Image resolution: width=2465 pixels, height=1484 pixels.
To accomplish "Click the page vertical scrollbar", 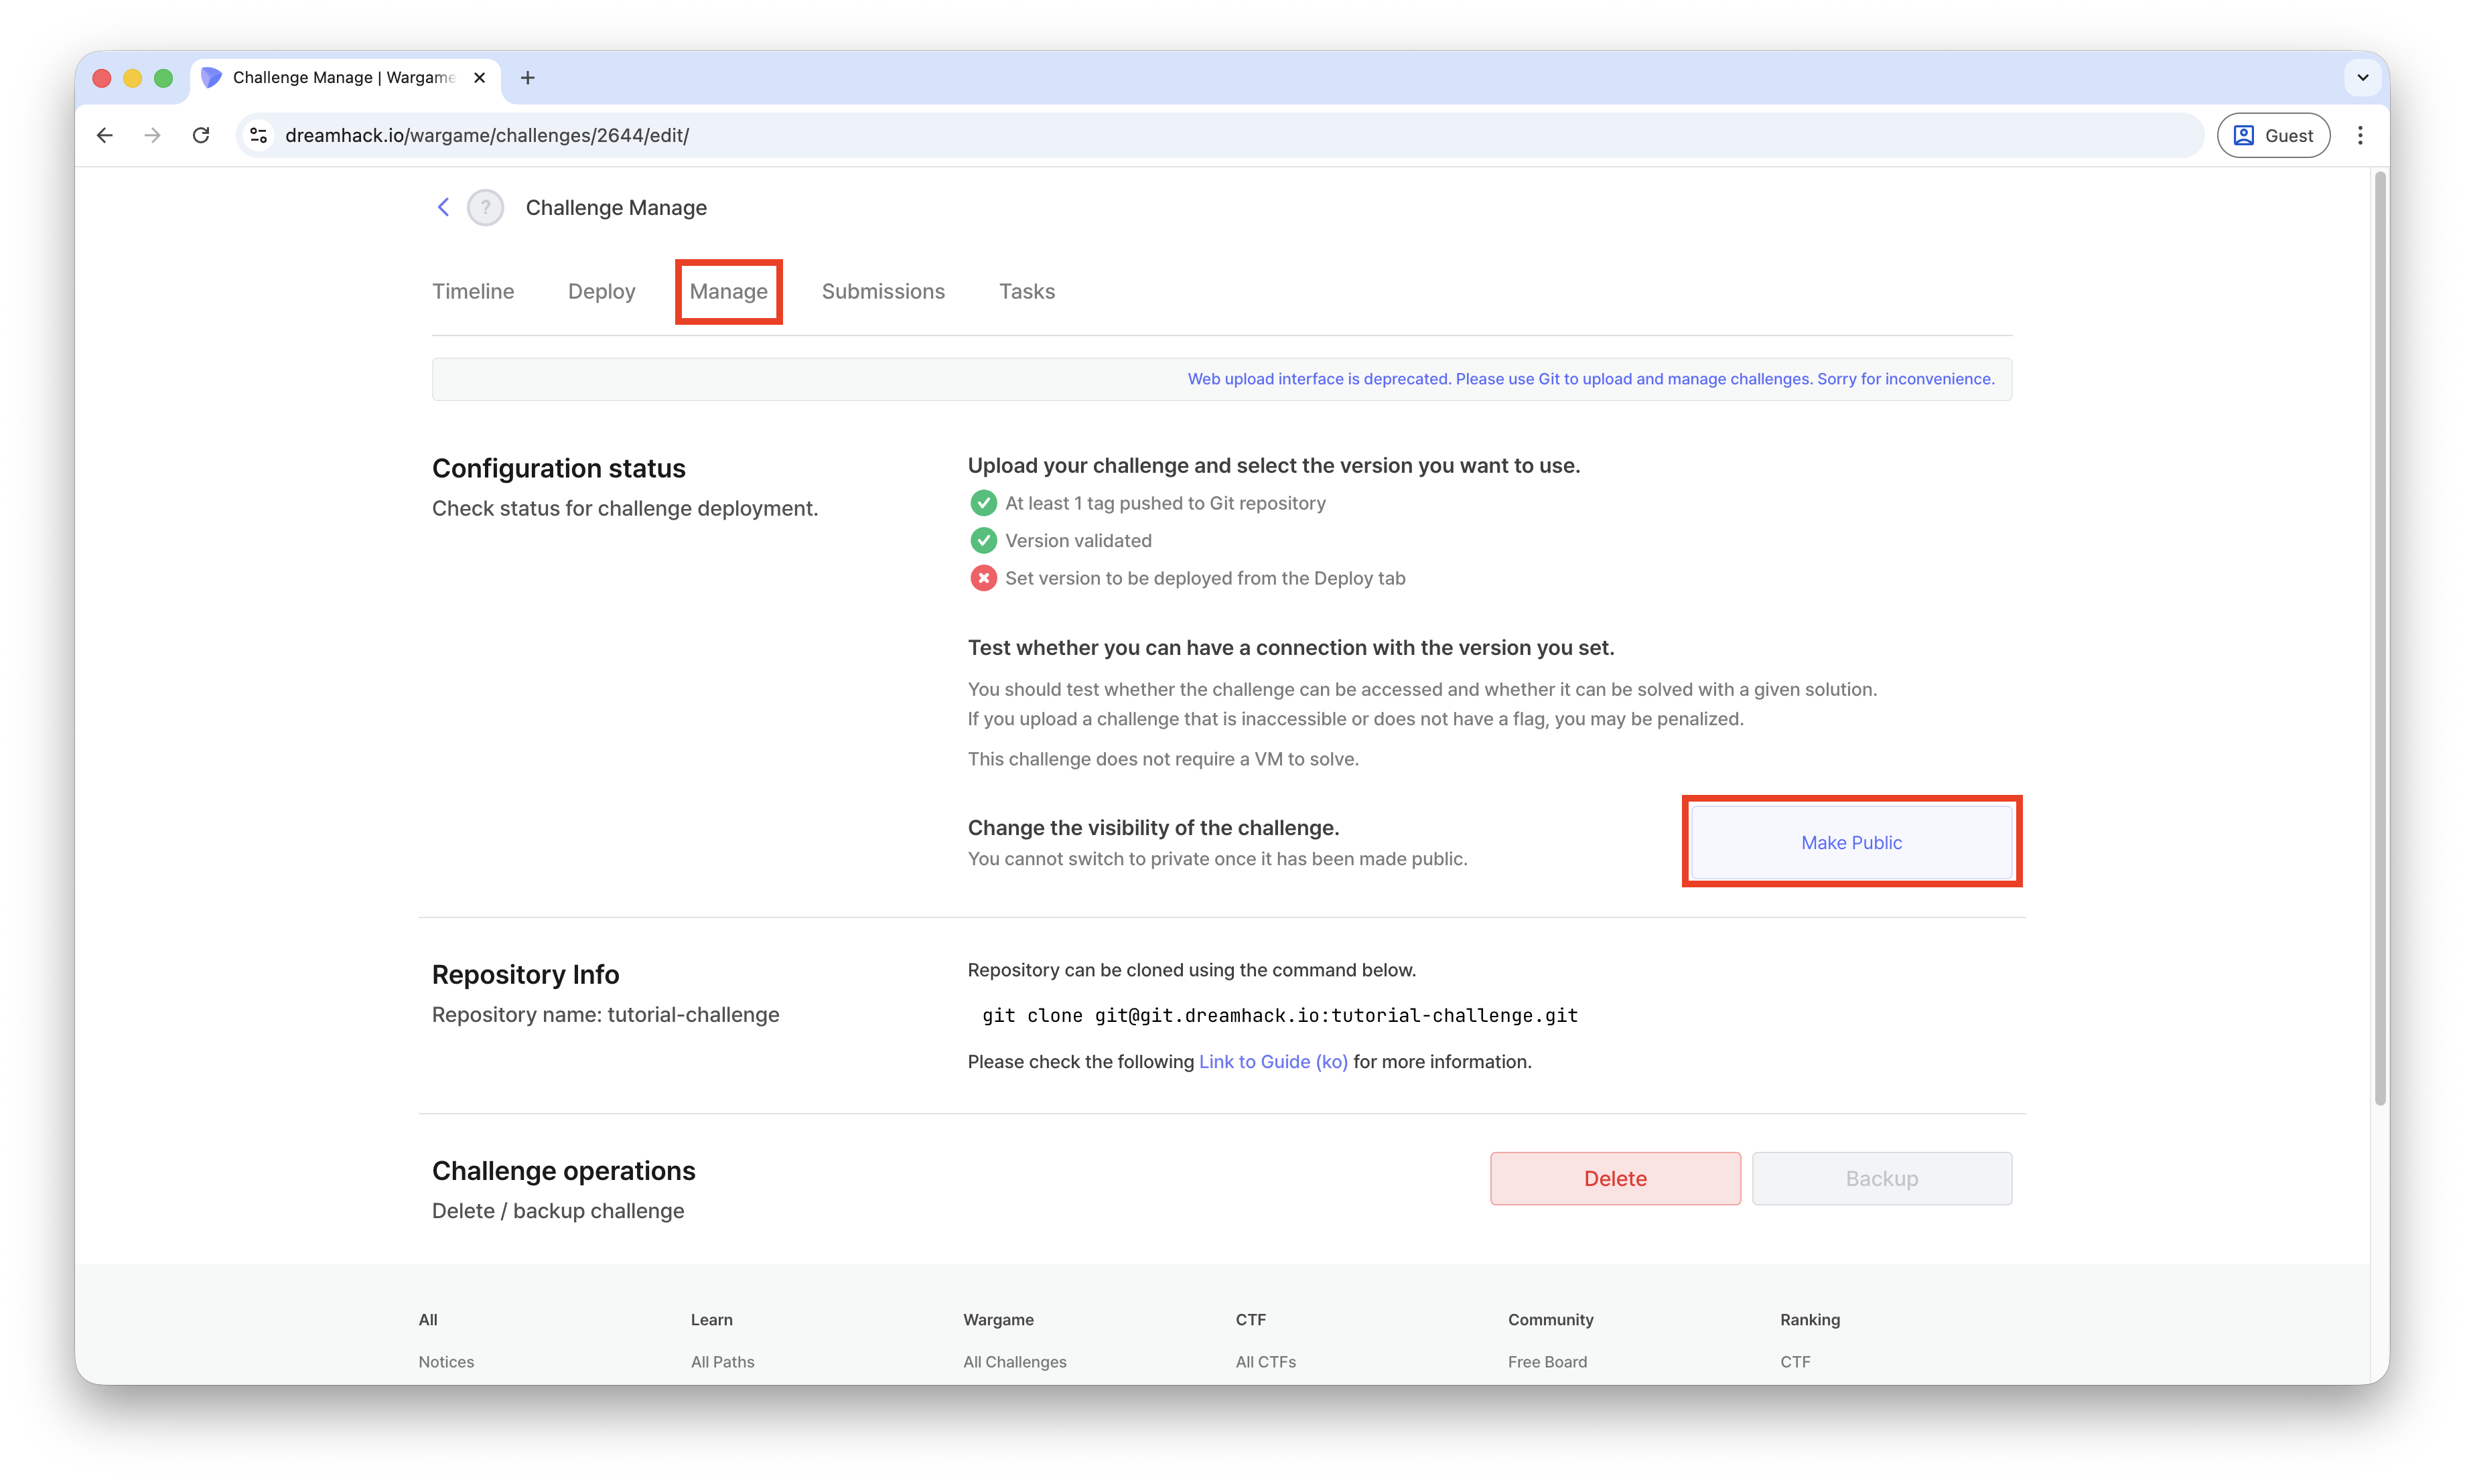I will tap(2380, 640).
